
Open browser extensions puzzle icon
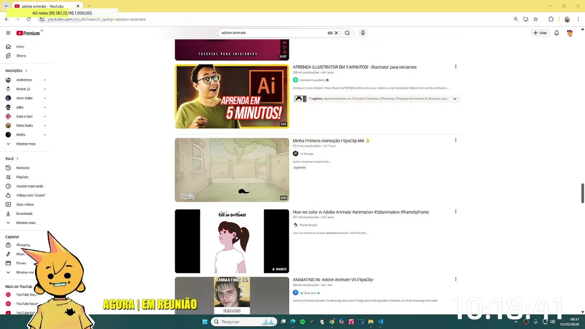(x=551, y=19)
